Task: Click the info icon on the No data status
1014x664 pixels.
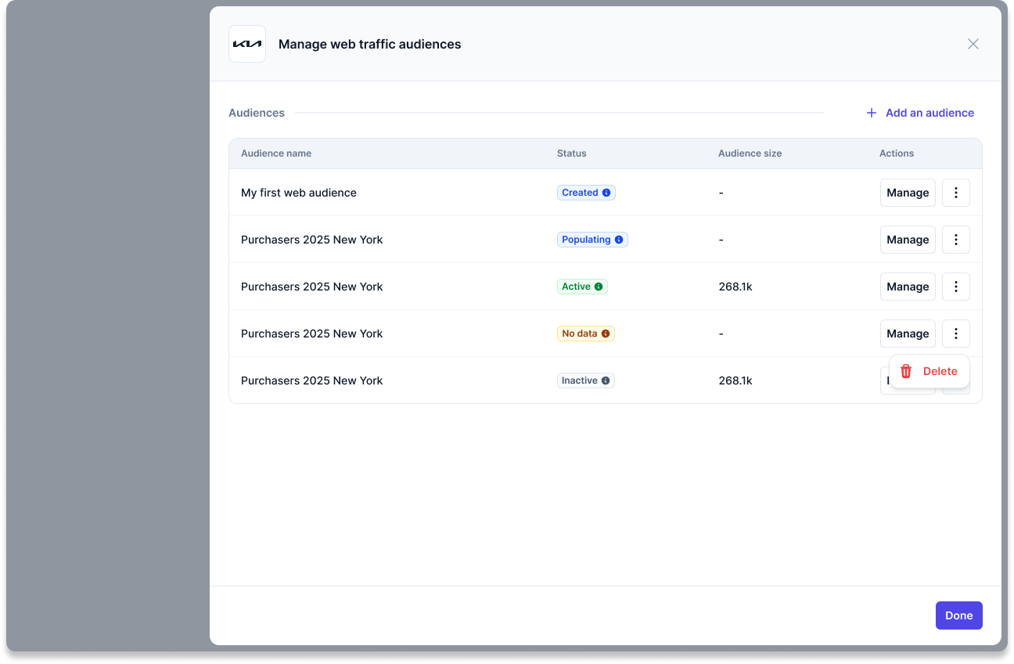Action: click(606, 334)
